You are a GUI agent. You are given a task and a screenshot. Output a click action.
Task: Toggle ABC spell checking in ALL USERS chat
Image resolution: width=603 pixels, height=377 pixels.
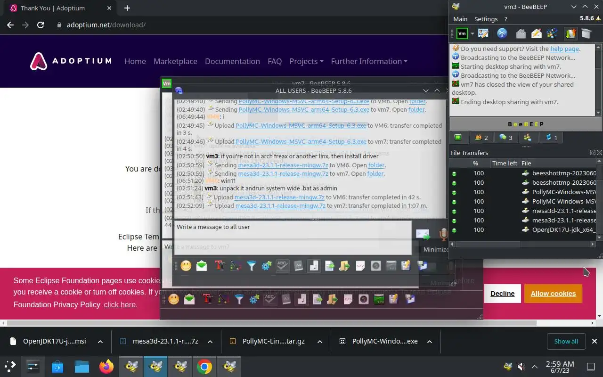click(282, 266)
